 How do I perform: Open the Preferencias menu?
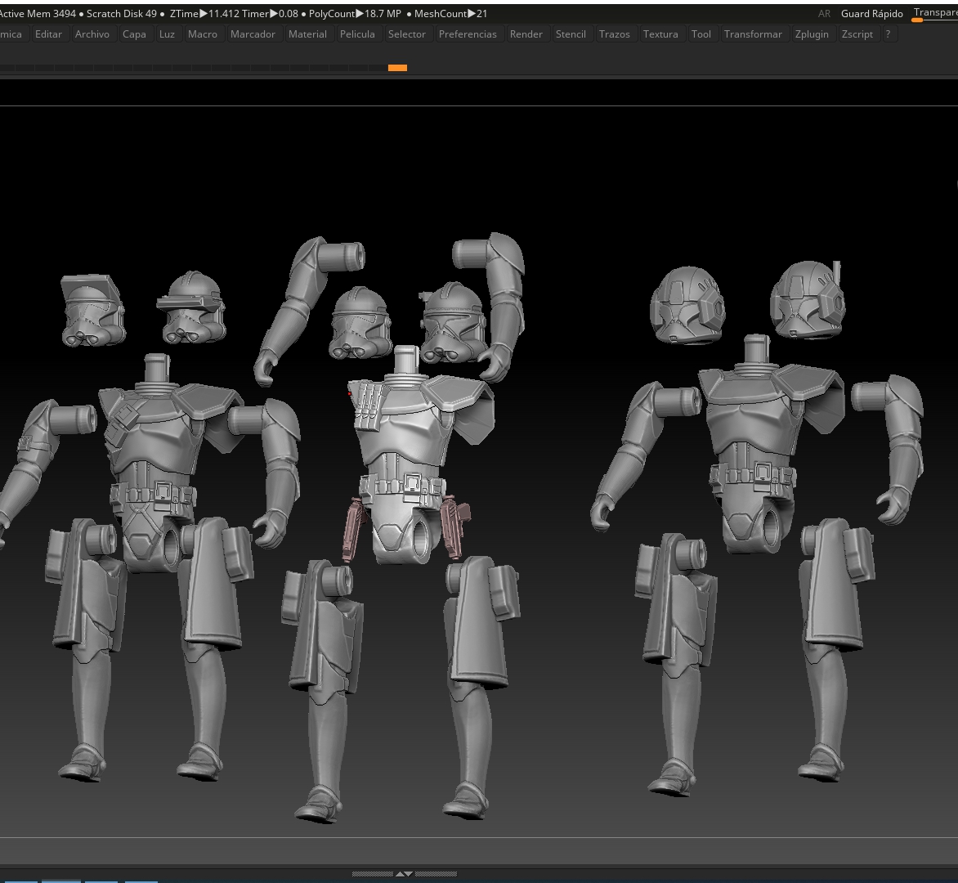coord(468,34)
